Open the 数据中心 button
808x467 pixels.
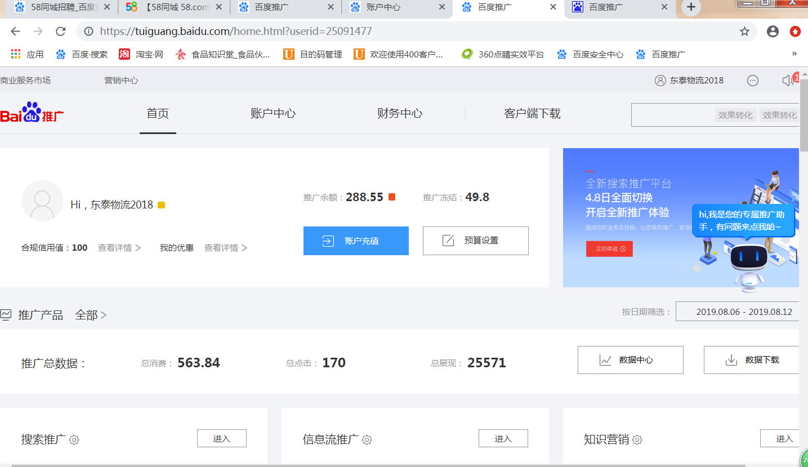coord(631,360)
